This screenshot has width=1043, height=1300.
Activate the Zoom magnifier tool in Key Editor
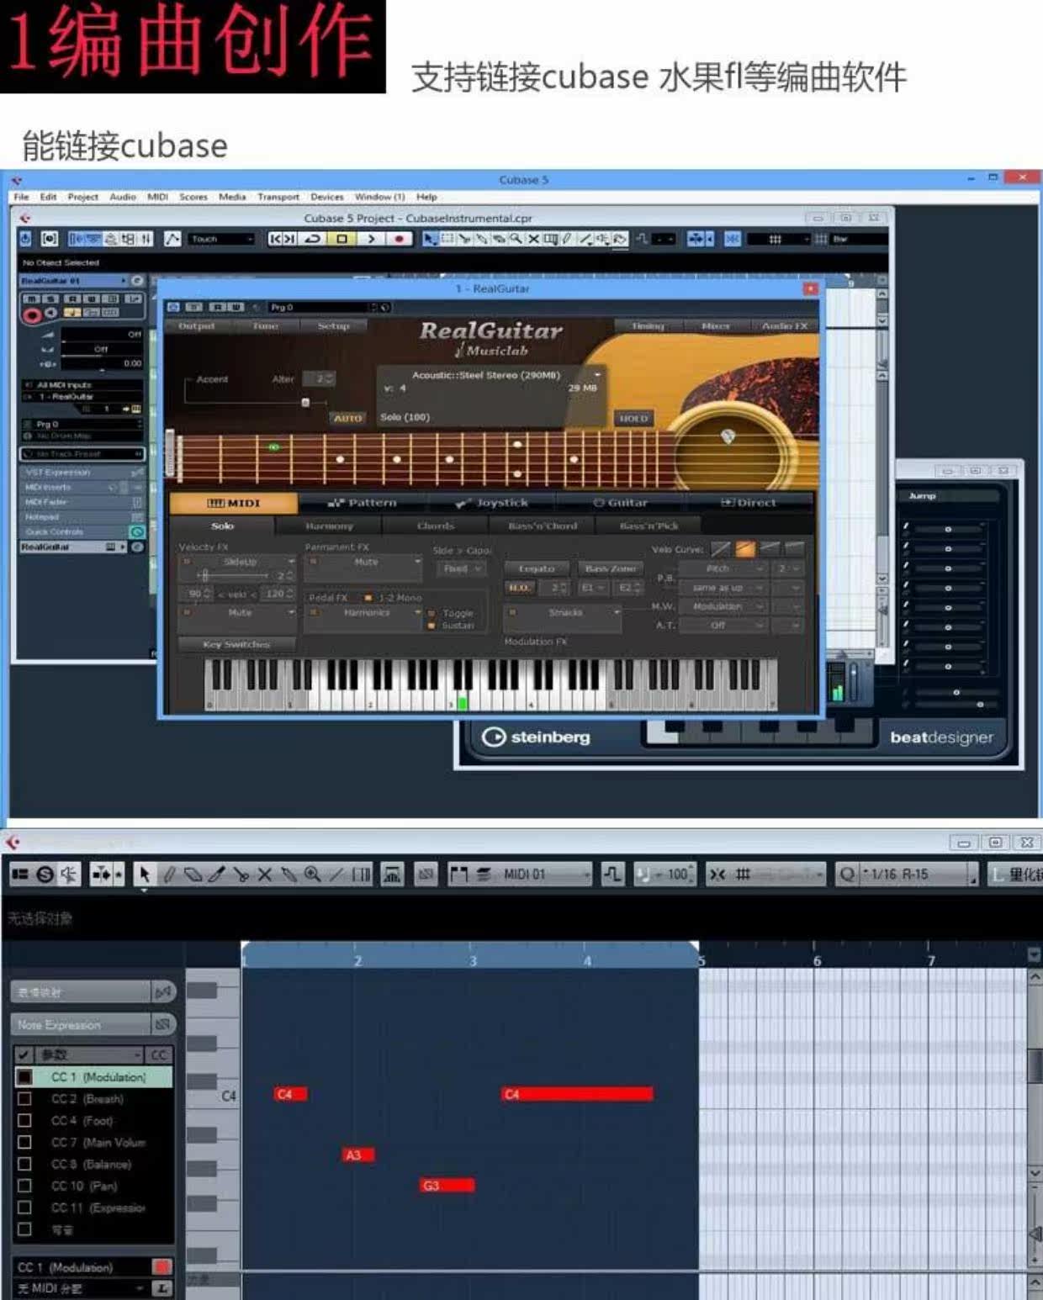(312, 875)
